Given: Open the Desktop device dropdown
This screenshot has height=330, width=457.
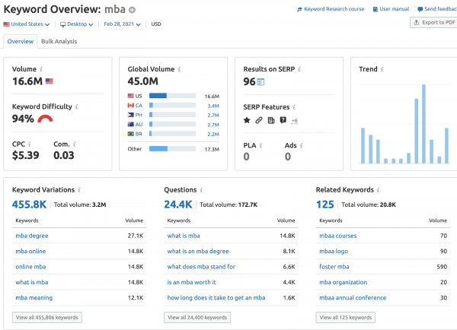Looking at the screenshot, I should (x=77, y=24).
